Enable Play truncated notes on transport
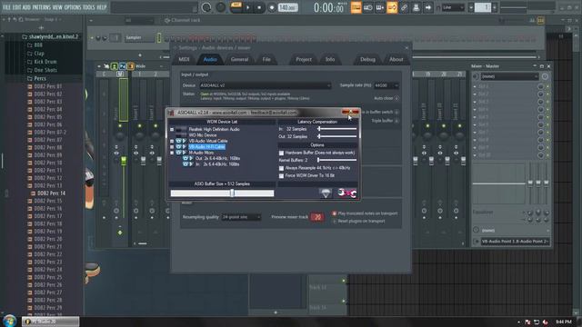 334,213
